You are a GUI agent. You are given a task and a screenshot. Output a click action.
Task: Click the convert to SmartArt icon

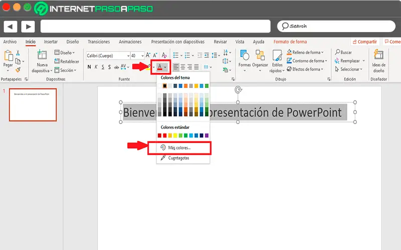click(225, 69)
